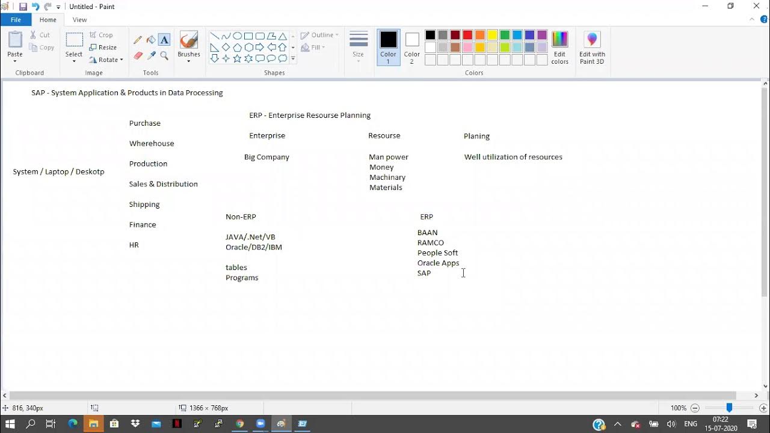Select the Curve shape
The width and height of the screenshot is (770, 433).
(226, 36)
